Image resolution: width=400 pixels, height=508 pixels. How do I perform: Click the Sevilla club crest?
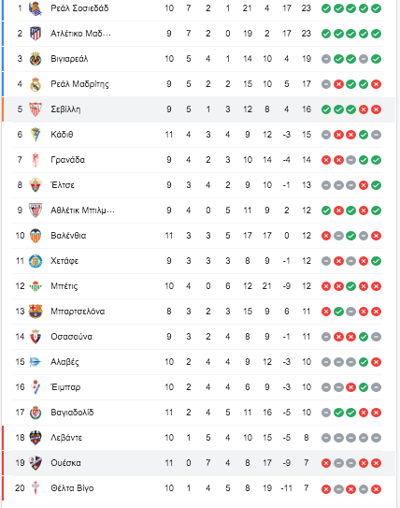pyautogui.click(x=36, y=109)
